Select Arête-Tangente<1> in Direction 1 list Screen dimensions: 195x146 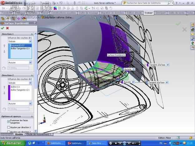[20, 49]
